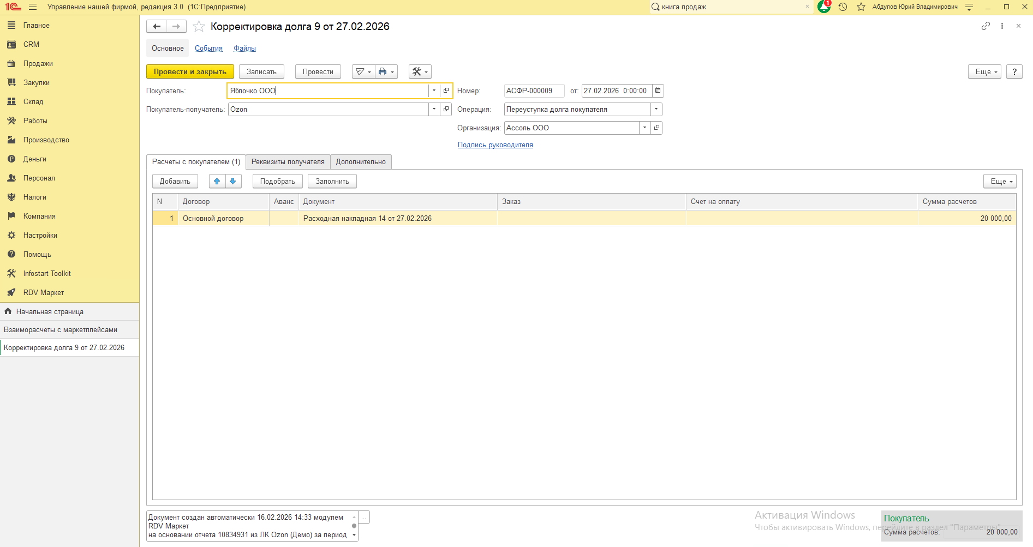Expand the Покупатель dropdown list
Viewport: 1033px width, 547px height.
click(434, 91)
